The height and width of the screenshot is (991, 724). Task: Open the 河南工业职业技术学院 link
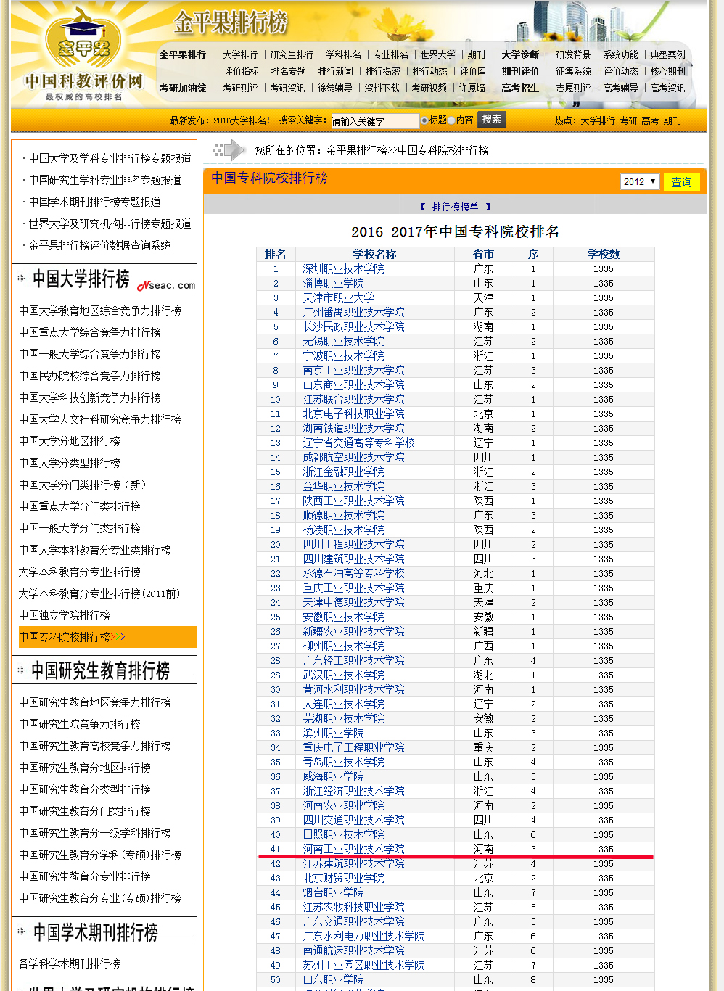coord(353,850)
